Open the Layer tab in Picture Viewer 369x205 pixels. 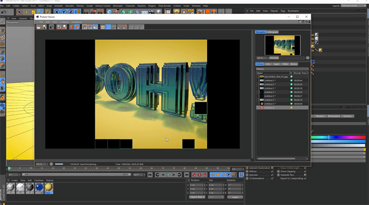pos(276,64)
